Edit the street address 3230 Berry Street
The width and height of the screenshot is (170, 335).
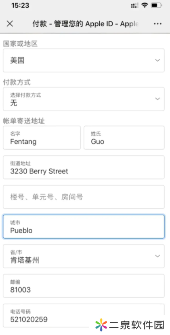(84, 167)
